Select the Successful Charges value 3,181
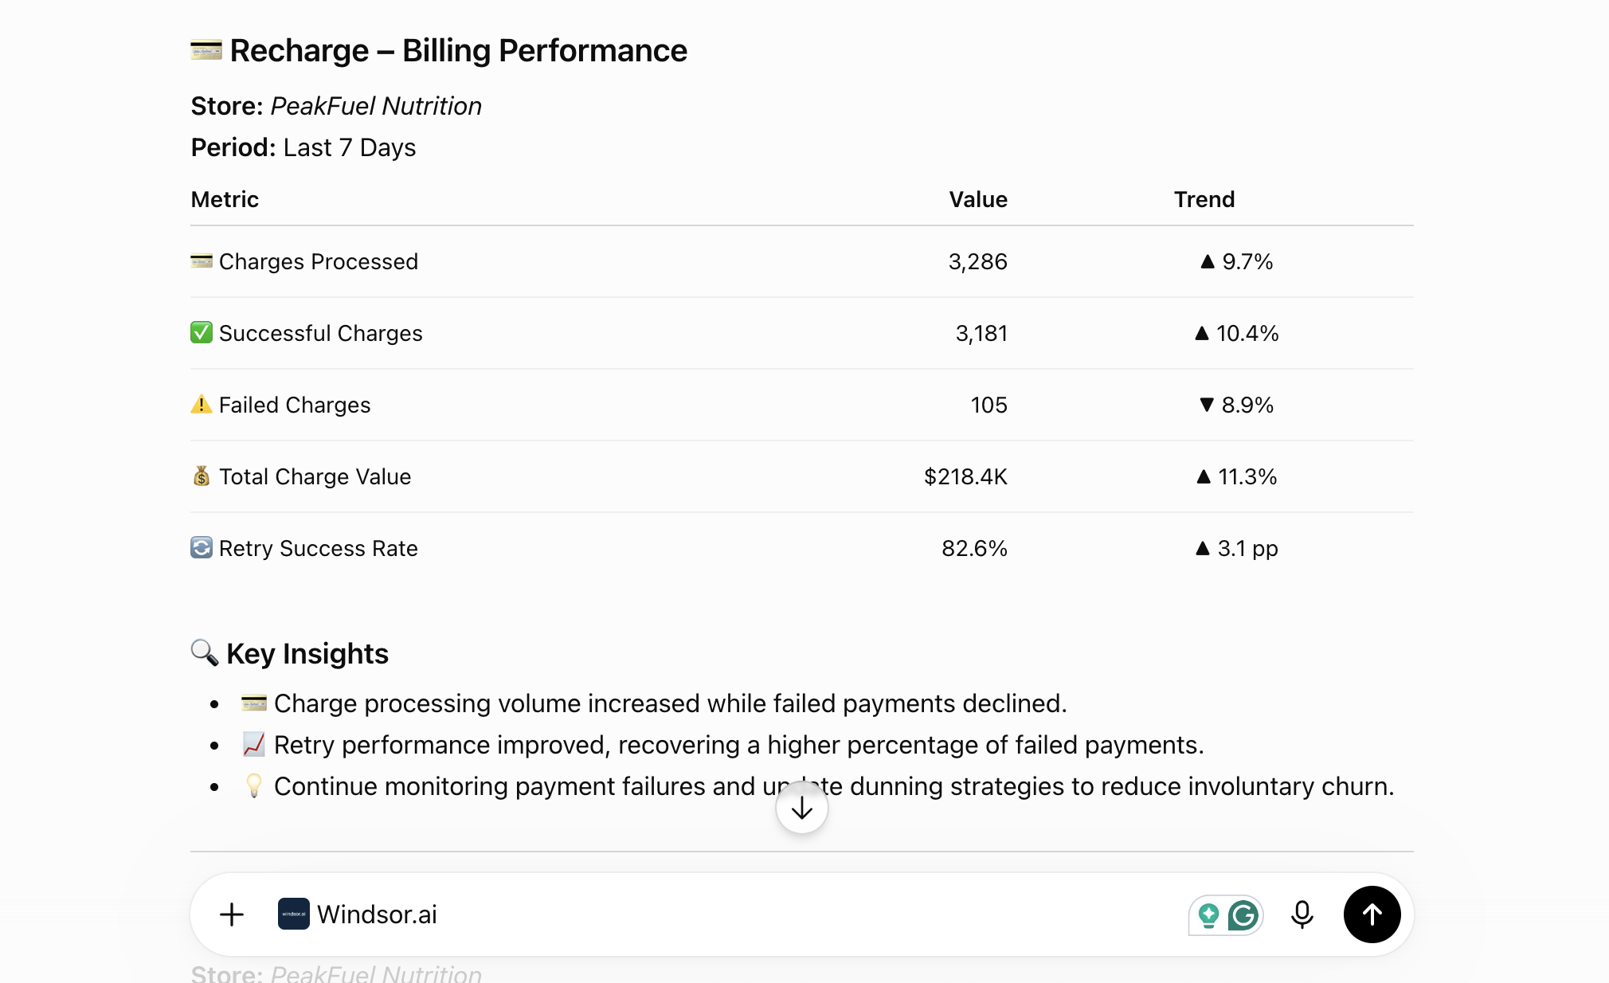This screenshot has width=1609, height=983. click(x=981, y=333)
